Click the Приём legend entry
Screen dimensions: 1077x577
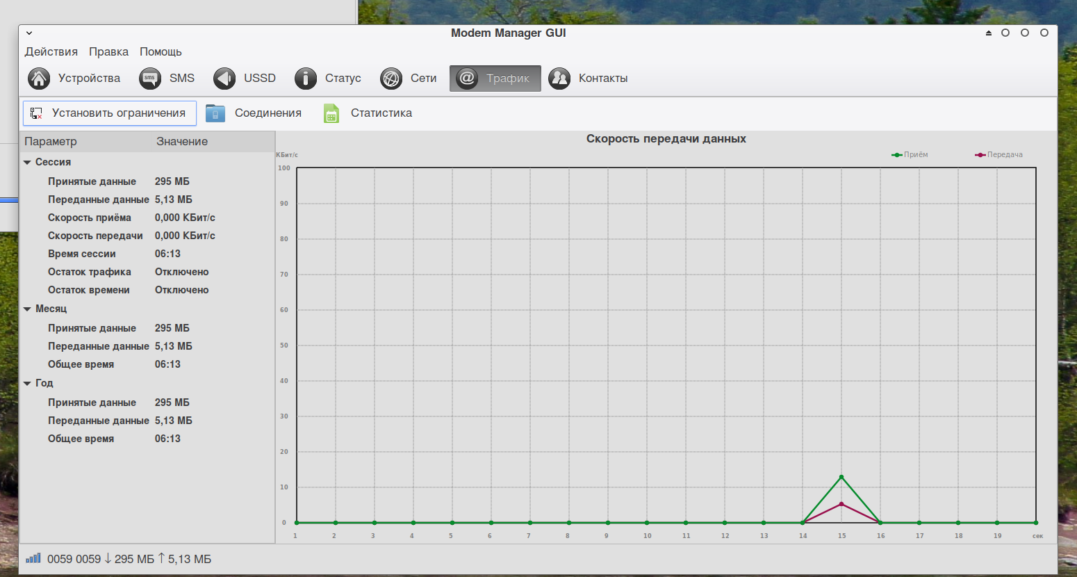click(910, 155)
